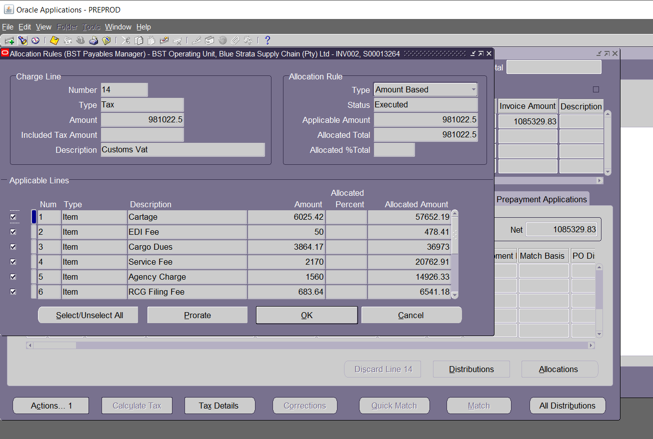This screenshot has width=653, height=439.
Task: Click the invoice header vertical scrollbar
Action: click(x=607, y=143)
